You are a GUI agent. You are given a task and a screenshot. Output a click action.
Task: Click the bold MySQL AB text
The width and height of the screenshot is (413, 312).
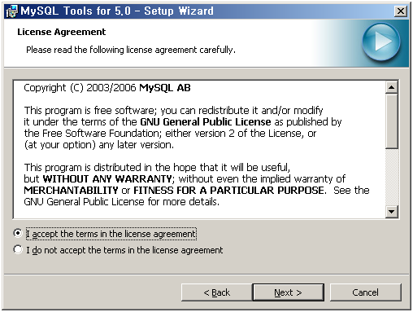coord(165,88)
